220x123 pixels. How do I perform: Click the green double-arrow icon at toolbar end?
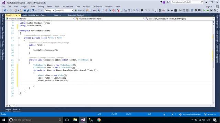(208, 11)
